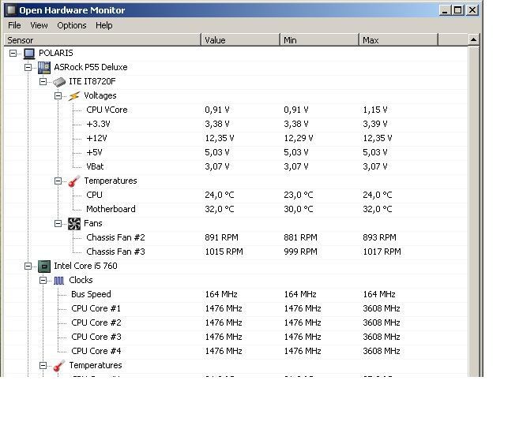The width and height of the screenshot is (519, 425).
Task: Collapse the POLARIS root node
Action: click(x=13, y=53)
